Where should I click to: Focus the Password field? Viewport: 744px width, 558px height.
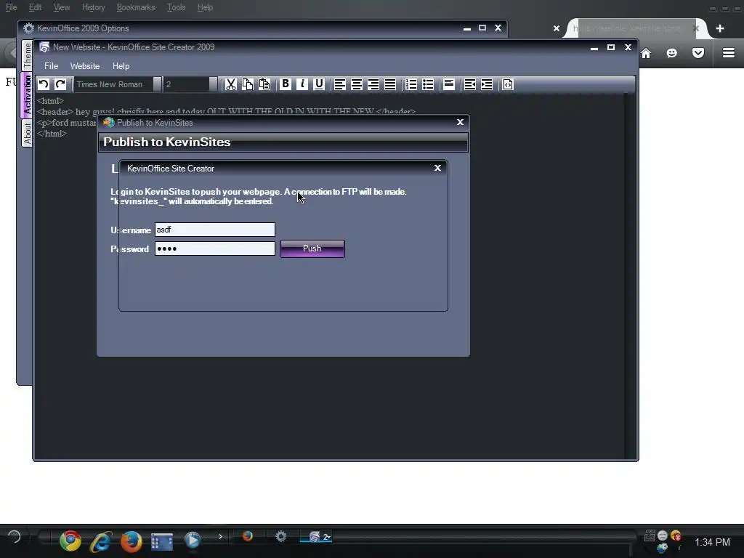[215, 248]
